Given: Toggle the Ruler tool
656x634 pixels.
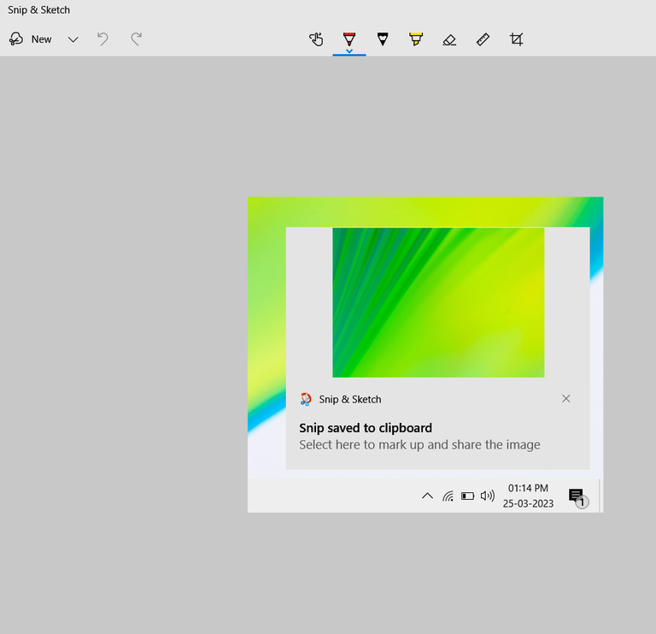Looking at the screenshot, I should click(483, 39).
